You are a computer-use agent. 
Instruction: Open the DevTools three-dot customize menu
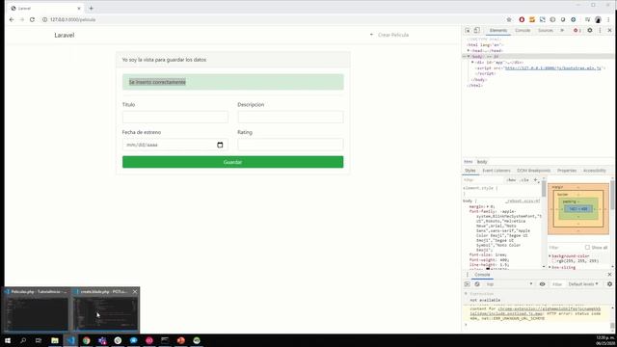[600, 30]
